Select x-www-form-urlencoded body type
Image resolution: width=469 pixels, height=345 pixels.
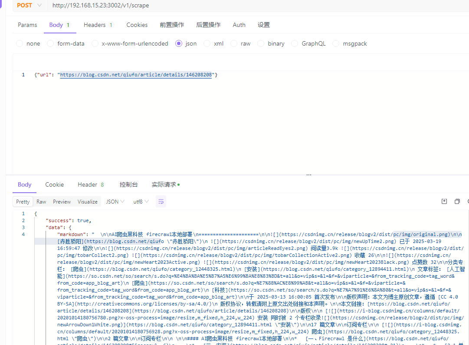[x=130, y=44]
